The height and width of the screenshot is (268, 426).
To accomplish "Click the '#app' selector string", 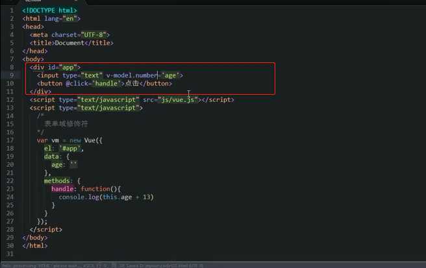I will (x=70, y=149).
